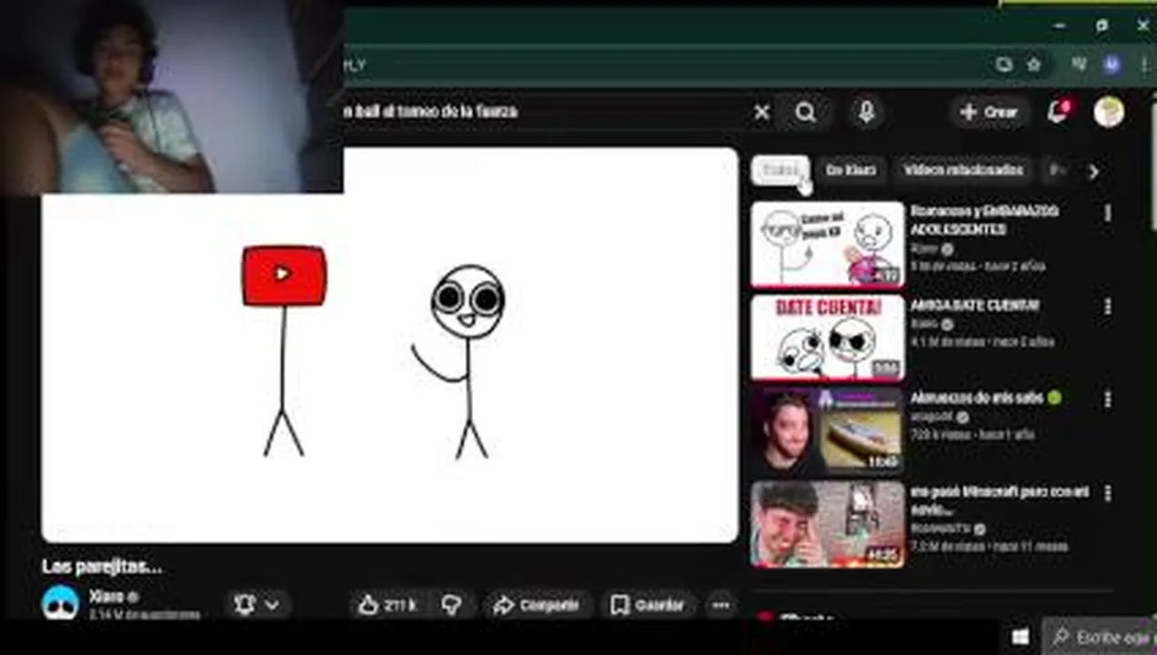This screenshot has height=655, width=1157.
Task: Click the Guardar save button
Action: [x=648, y=605]
